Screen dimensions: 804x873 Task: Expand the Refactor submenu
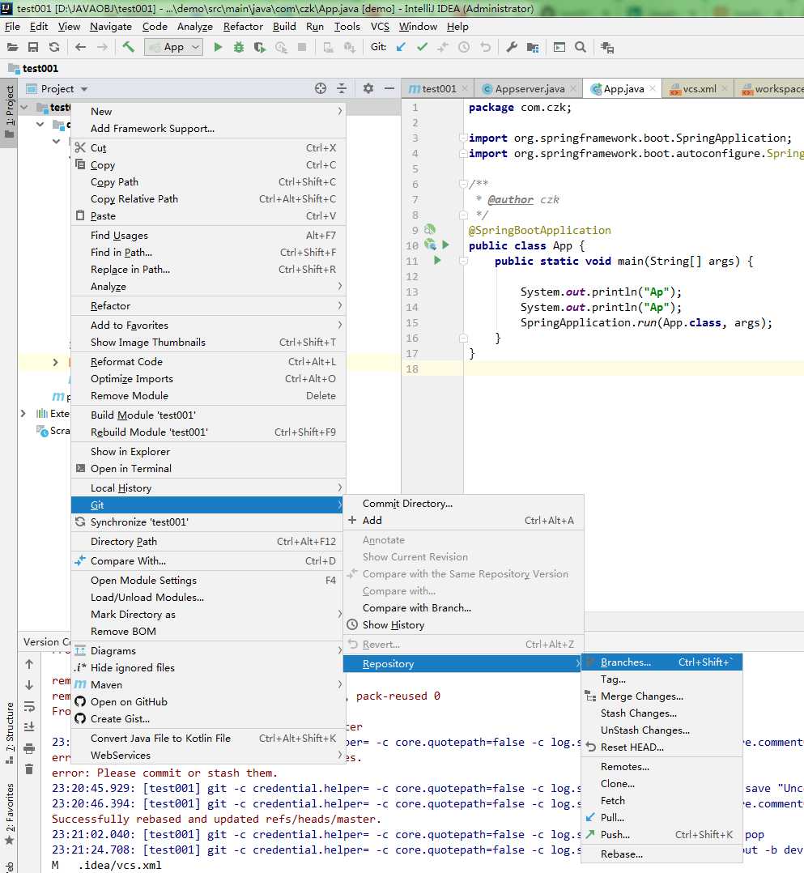tap(208, 305)
